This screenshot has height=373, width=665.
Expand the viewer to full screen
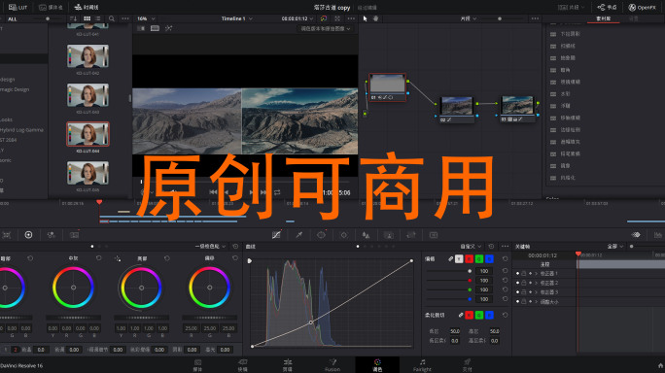coord(337,18)
